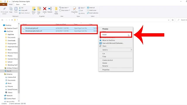Screen dimensions: 187x105
Task: Click the Rename ribbon icon
Action: (50, 10)
